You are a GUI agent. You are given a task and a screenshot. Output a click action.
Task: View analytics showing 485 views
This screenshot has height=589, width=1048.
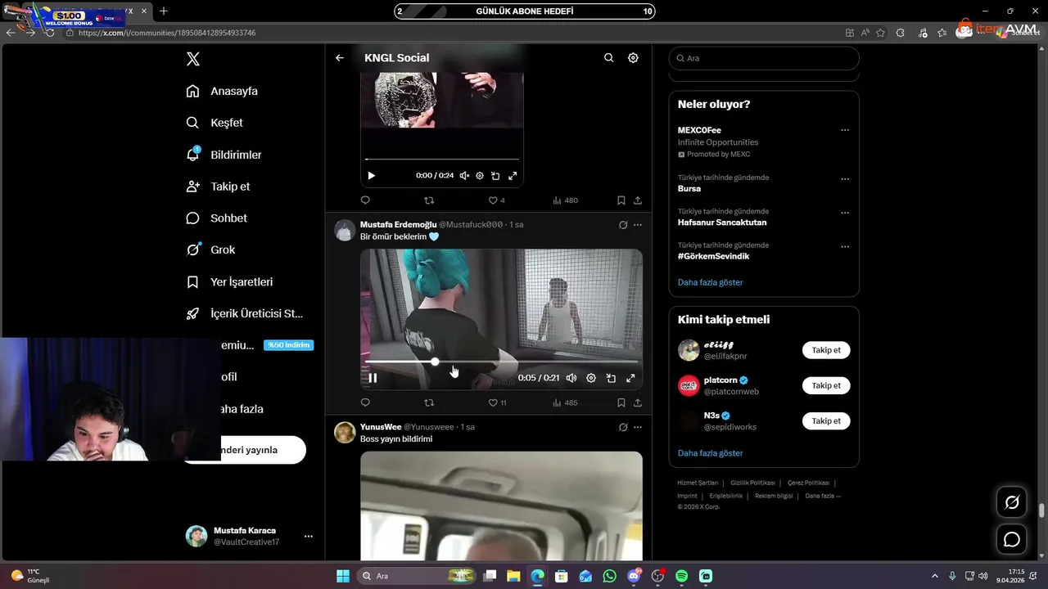(x=565, y=402)
